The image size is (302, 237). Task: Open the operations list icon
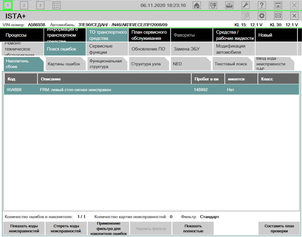point(56,5)
